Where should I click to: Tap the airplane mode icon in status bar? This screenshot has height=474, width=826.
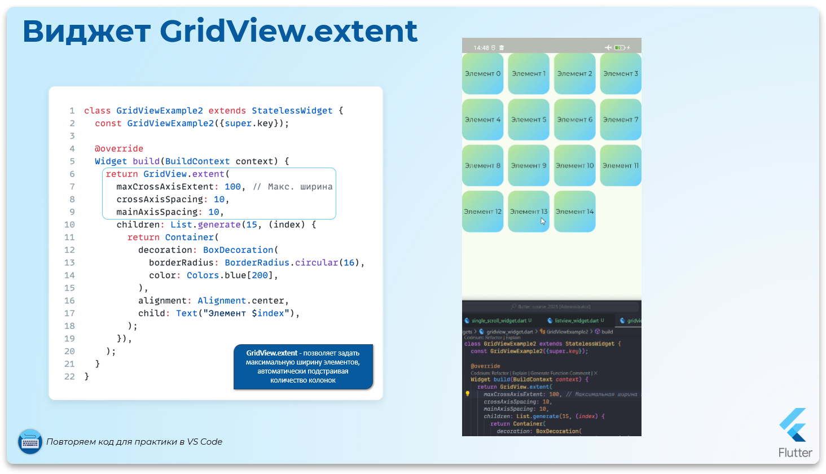[608, 48]
